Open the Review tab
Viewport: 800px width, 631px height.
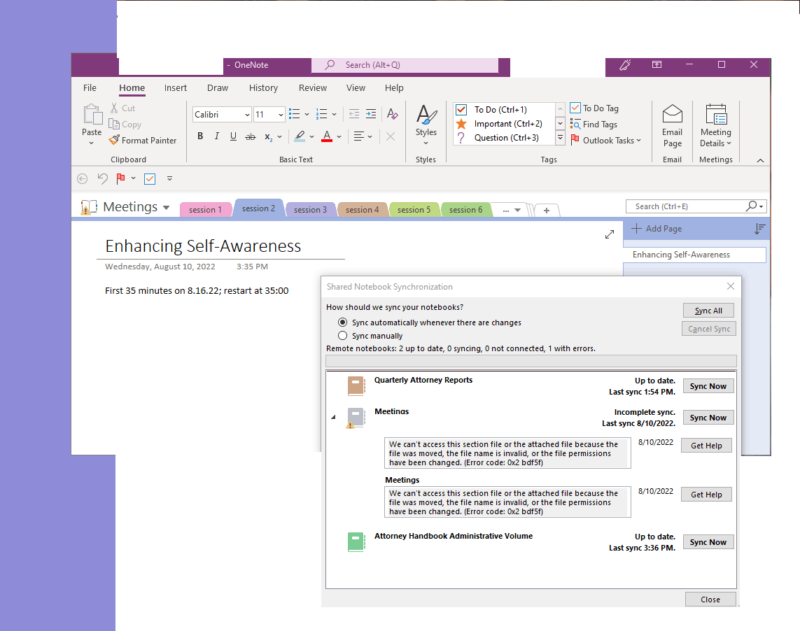point(313,87)
